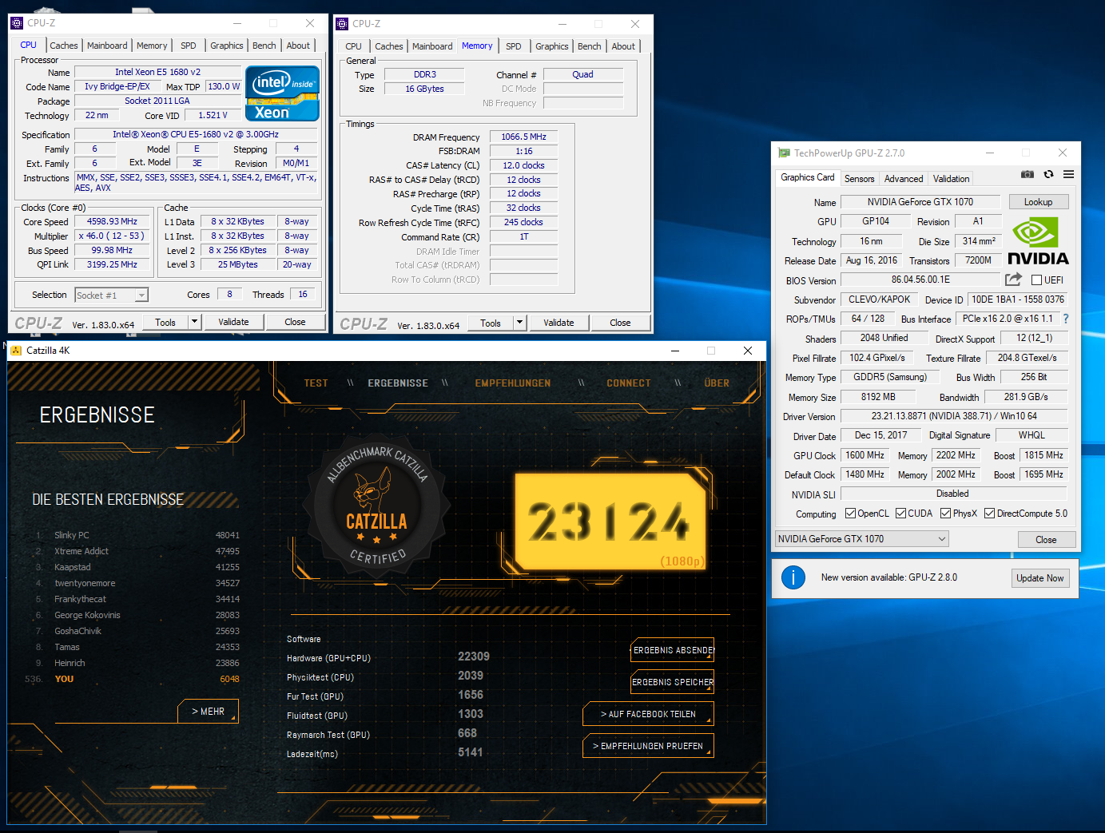
Task: Click the Raymarch Test (GPU) result row
Action: click(384, 734)
